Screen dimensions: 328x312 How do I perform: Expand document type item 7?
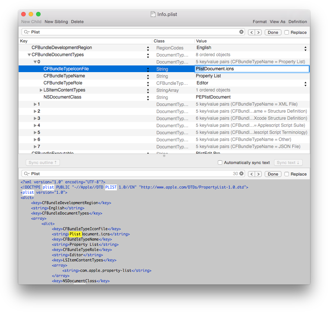coord(35,147)
